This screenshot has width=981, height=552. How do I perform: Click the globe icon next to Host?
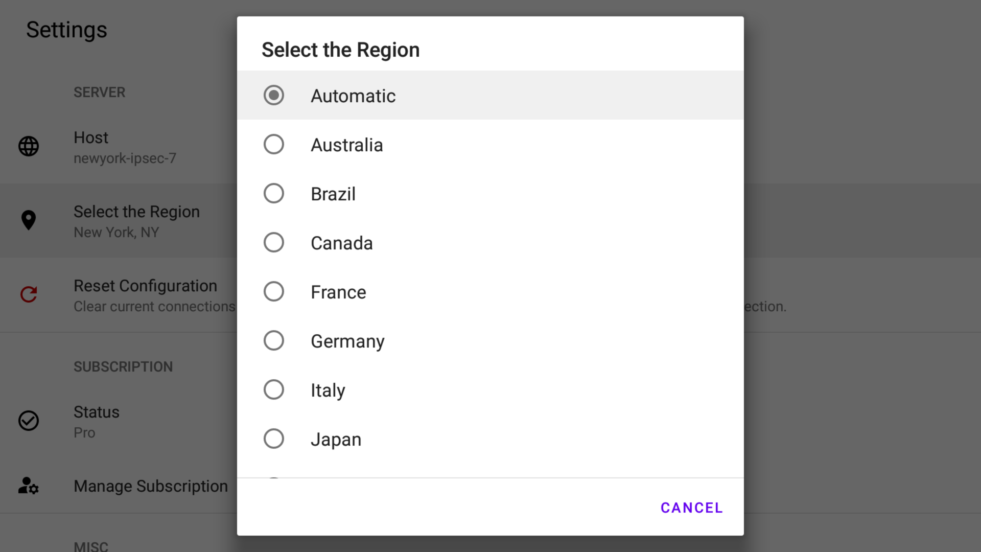(x=28, y=147)
